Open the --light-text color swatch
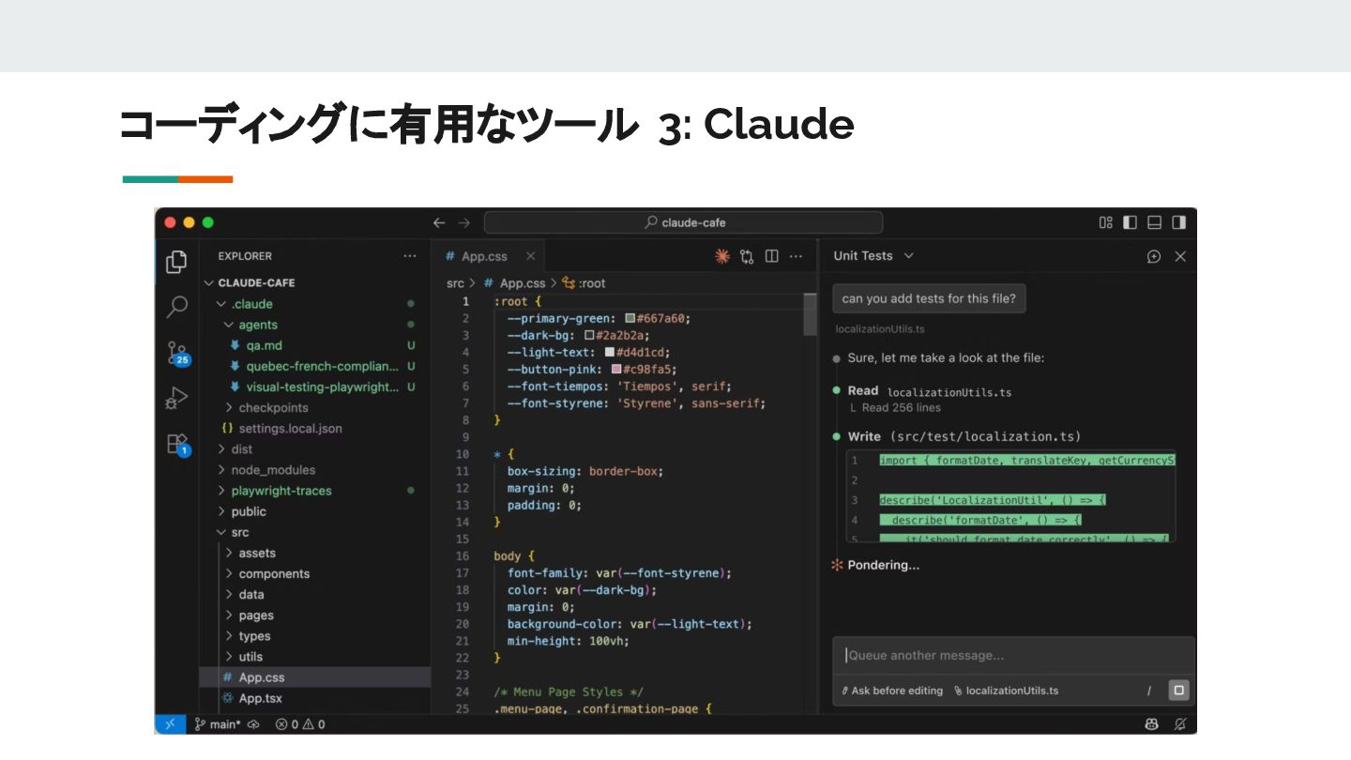 [x=609, y=352]
